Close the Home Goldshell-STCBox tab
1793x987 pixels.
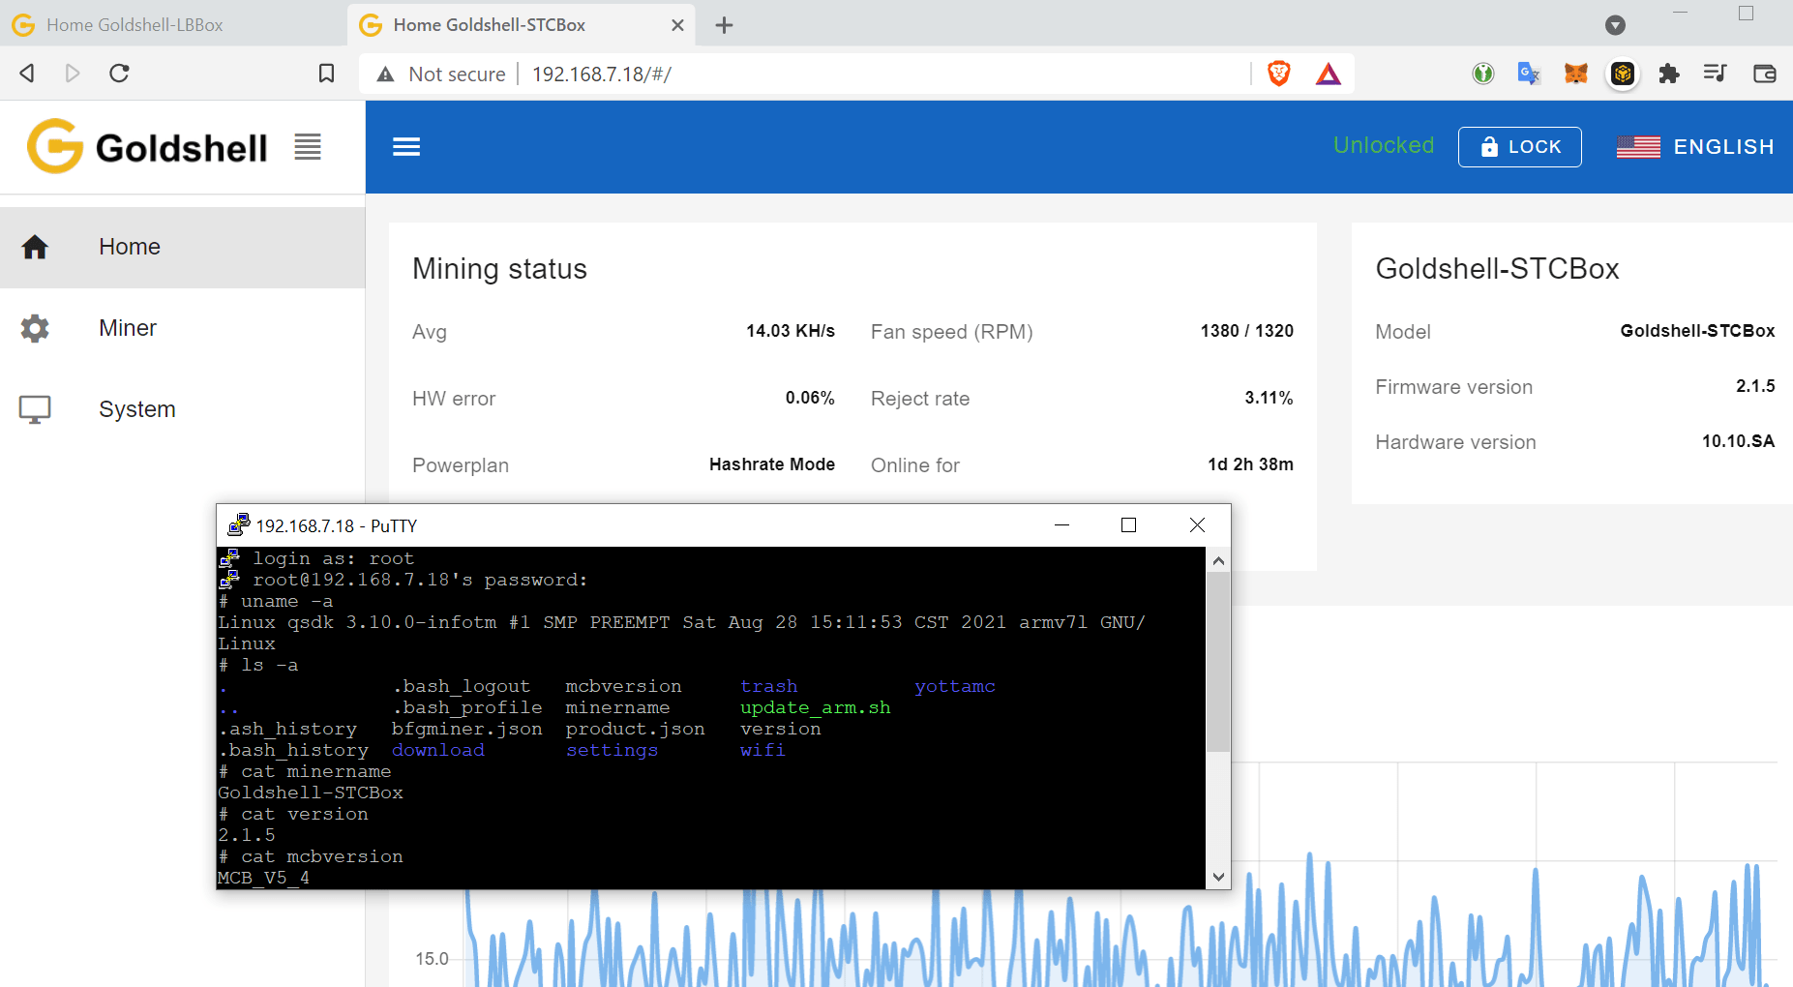tap(677, 25)
